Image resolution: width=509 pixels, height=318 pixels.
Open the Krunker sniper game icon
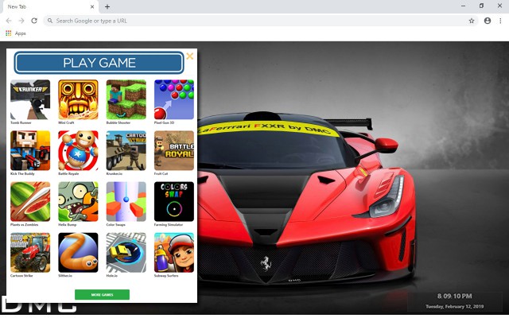[30, 99]
